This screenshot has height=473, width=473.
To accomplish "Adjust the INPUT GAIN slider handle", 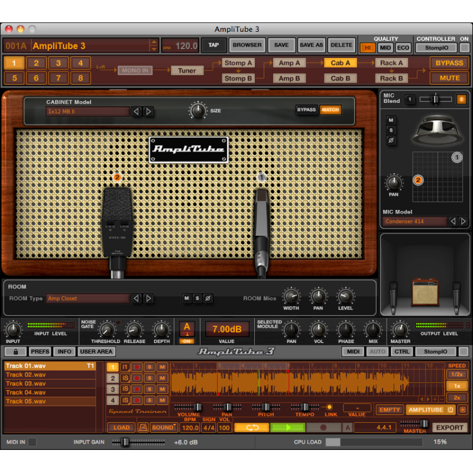I will point(125,442).
